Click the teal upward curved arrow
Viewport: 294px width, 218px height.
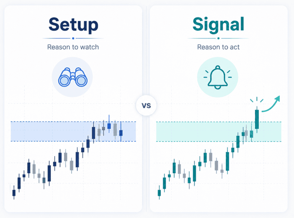[271, 104]
